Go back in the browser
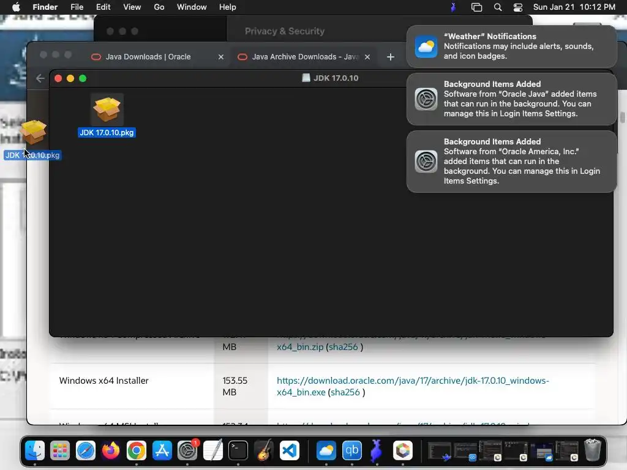627x470 pixels. point(40,78)
